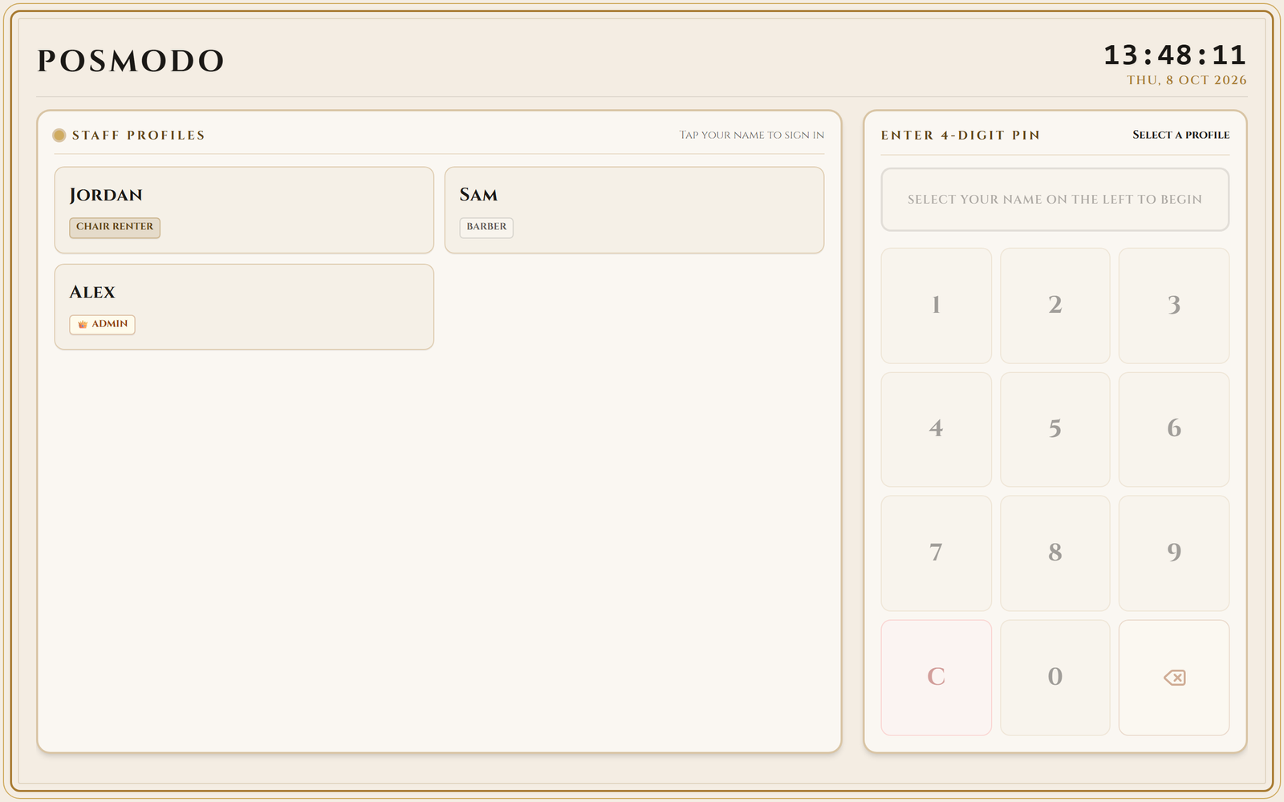Click the PIN display field
This screenshot has width=1284, height=802.
click(1055, 200)
